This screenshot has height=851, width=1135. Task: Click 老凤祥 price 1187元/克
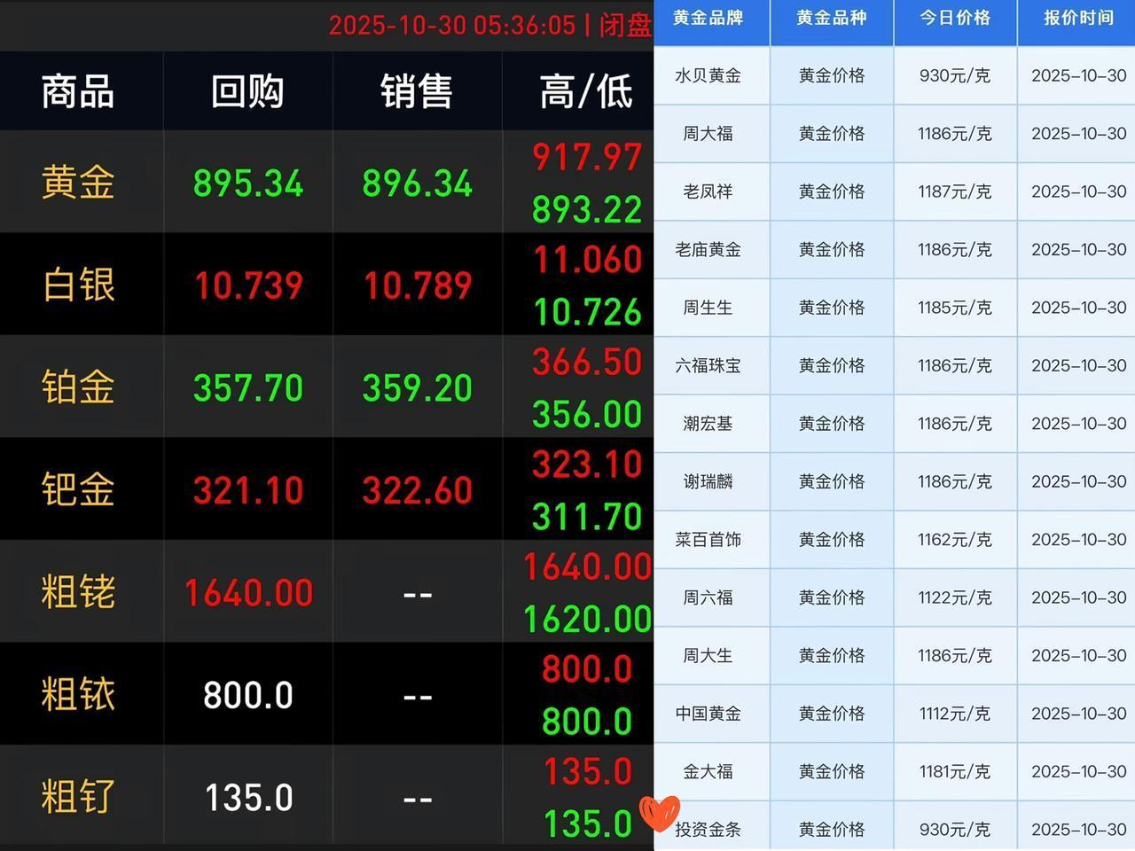(955, 191)
